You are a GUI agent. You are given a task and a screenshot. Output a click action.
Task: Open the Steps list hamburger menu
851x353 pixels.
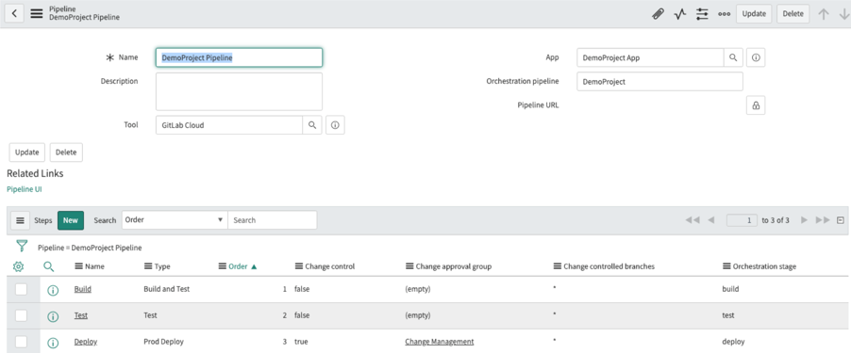20,220
